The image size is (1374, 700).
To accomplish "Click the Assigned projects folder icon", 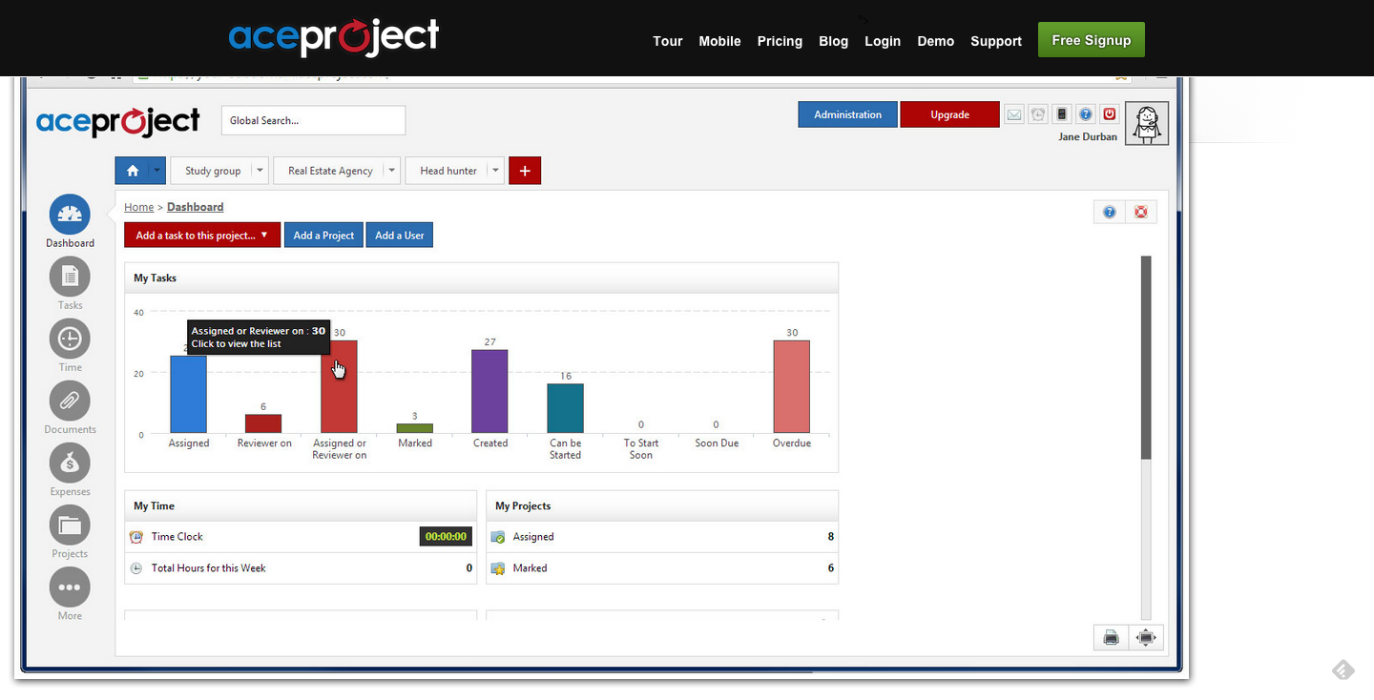I will 497,537.
